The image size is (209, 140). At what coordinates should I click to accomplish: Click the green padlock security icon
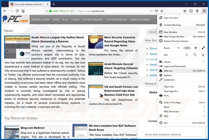pyautogui.click(x=51, y=11)
